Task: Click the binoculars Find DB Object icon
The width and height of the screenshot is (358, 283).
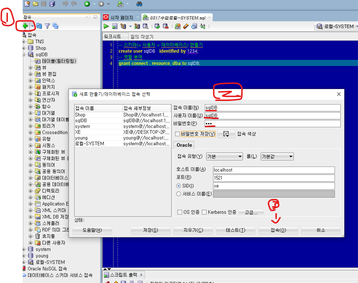Action: coord(139,4)
